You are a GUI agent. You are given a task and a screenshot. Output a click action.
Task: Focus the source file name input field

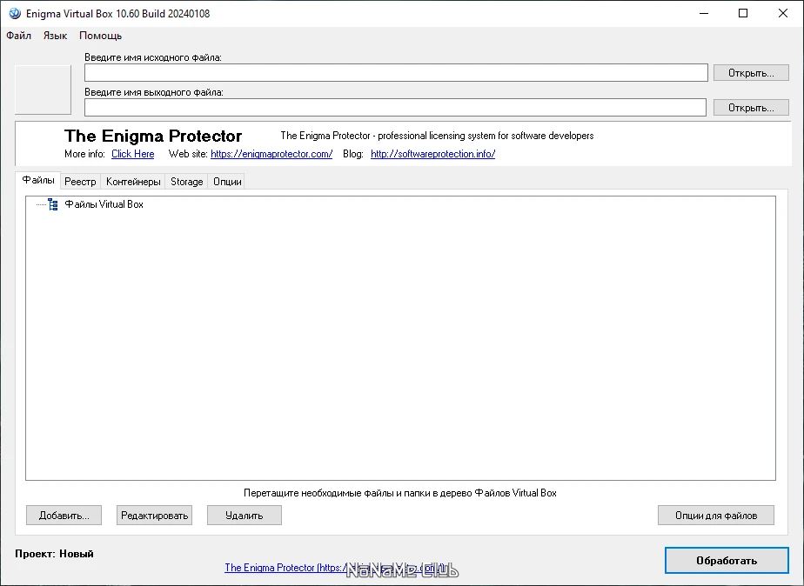tap(396, 73)
